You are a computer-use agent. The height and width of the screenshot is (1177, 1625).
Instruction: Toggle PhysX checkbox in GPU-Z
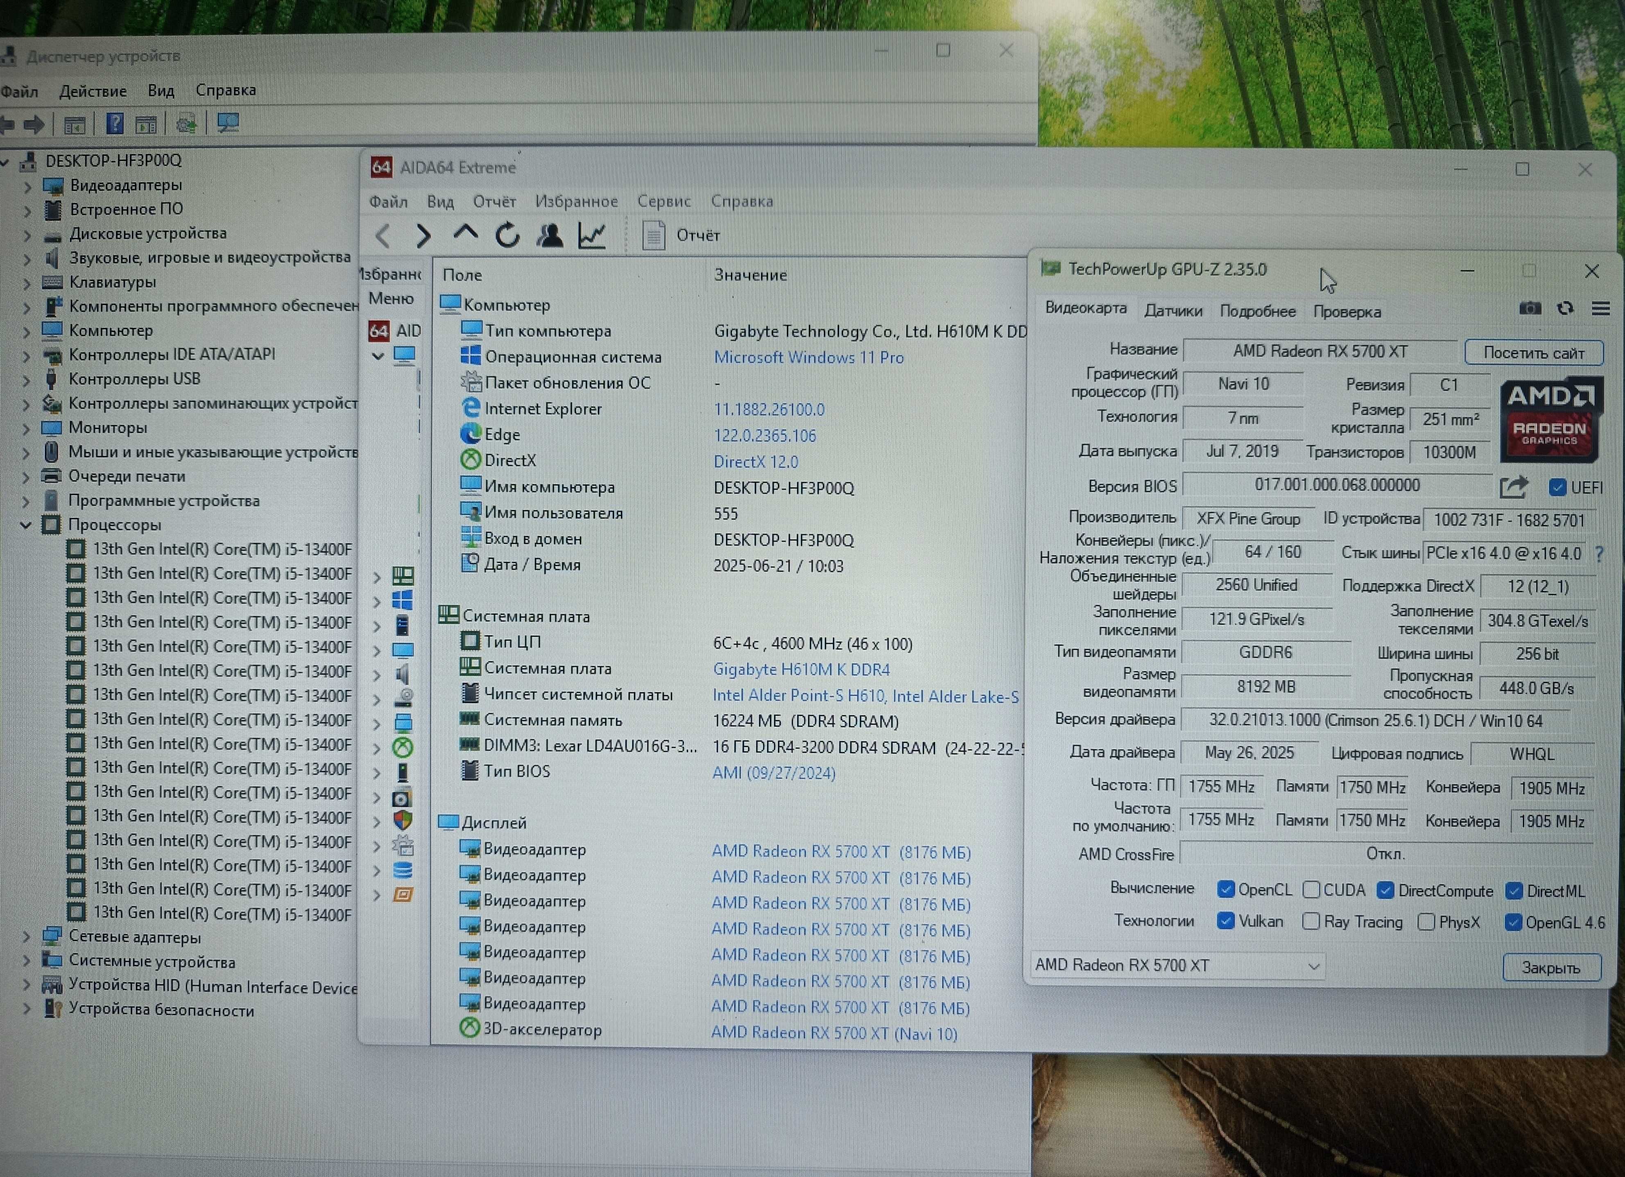[x=1426, y=922]
